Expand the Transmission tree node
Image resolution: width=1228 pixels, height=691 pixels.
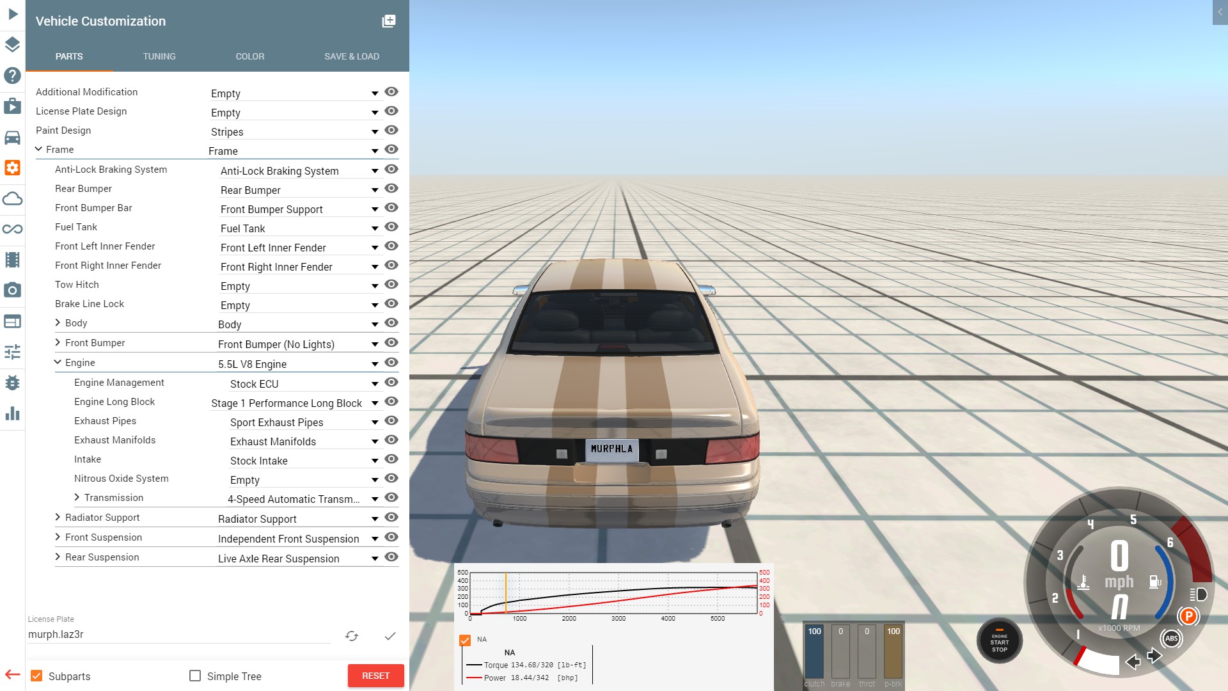coord(77,498)
